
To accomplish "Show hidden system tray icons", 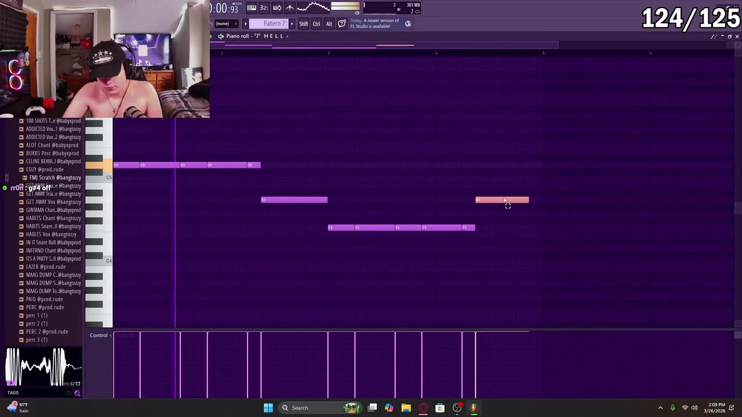I will [x=660, y=408].
